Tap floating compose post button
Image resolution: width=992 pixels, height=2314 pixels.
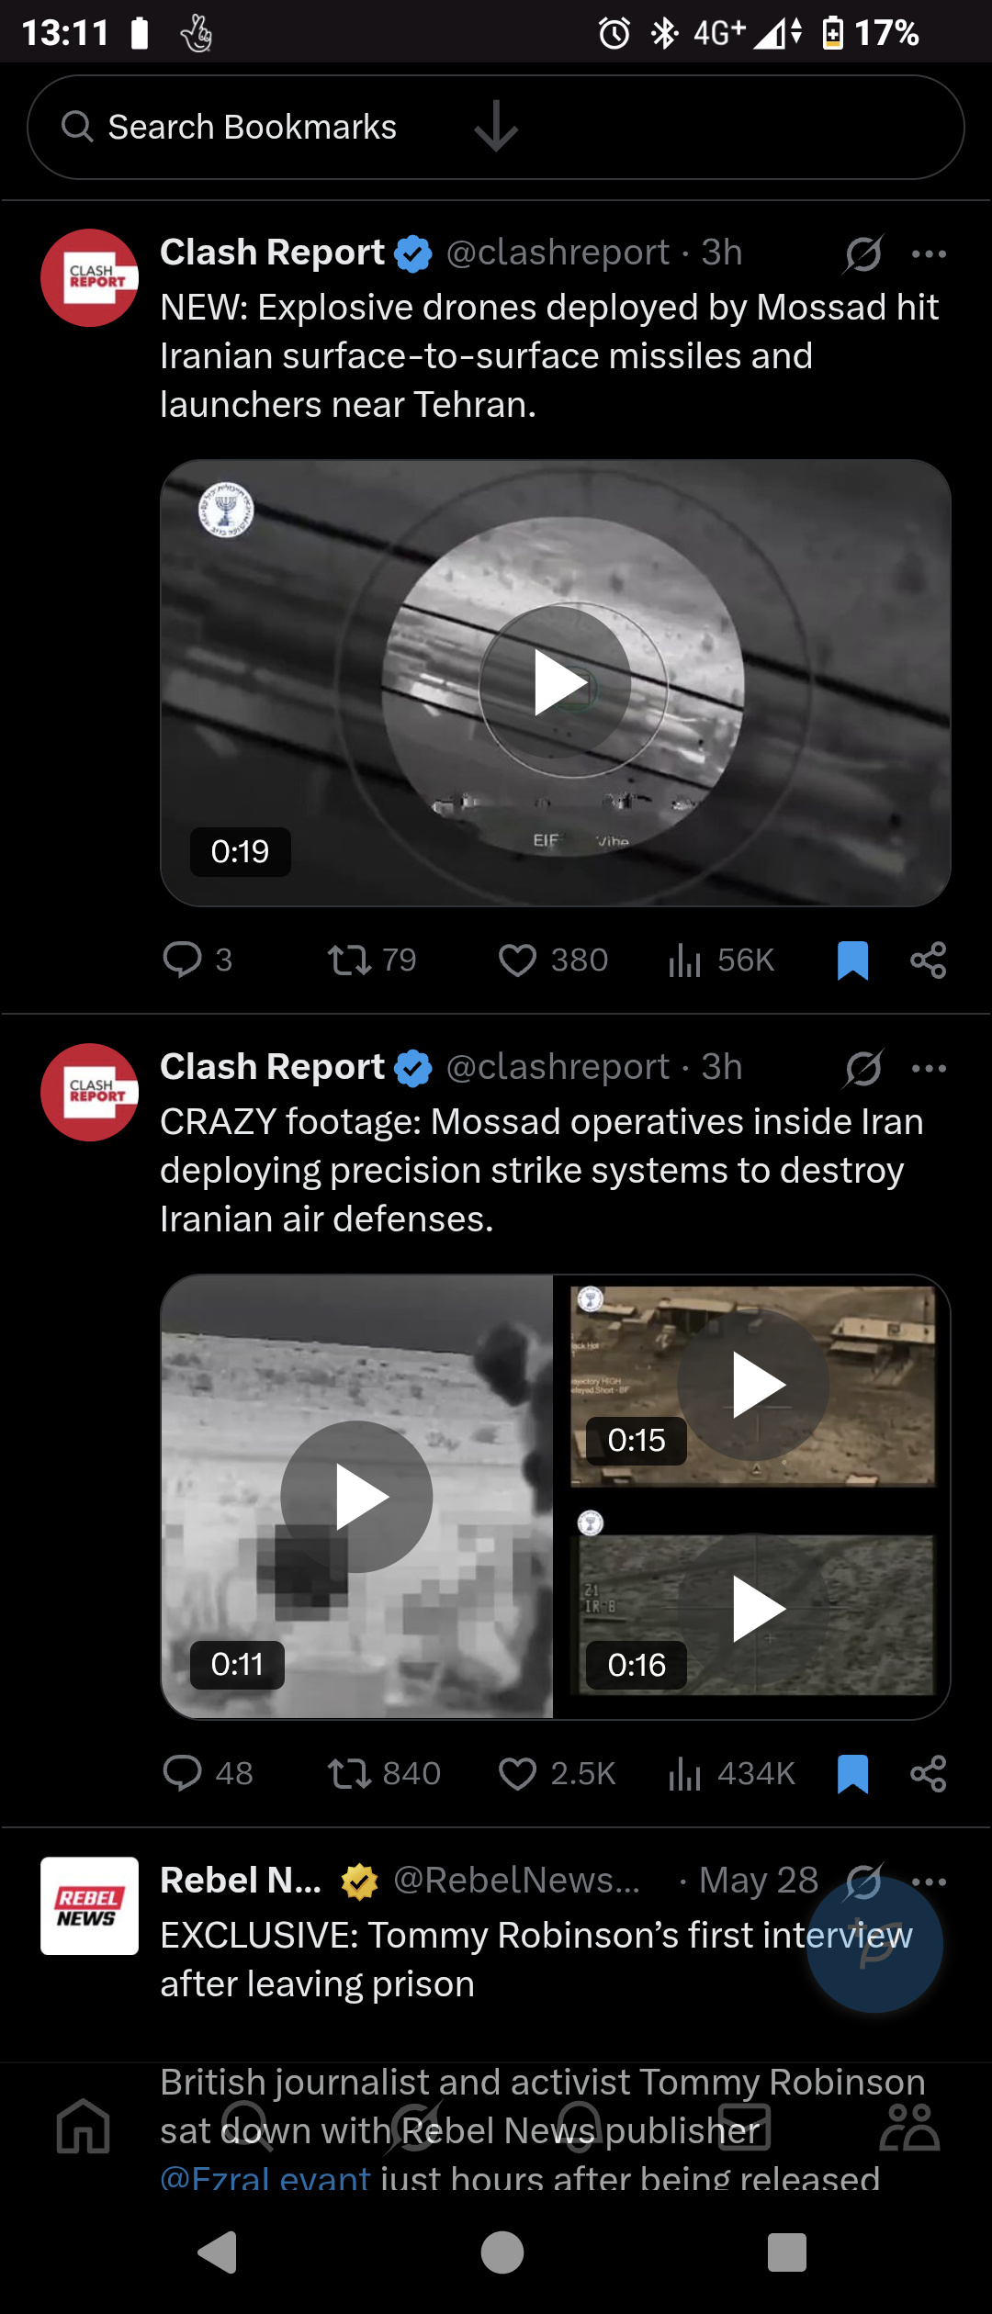point(874,1944)
